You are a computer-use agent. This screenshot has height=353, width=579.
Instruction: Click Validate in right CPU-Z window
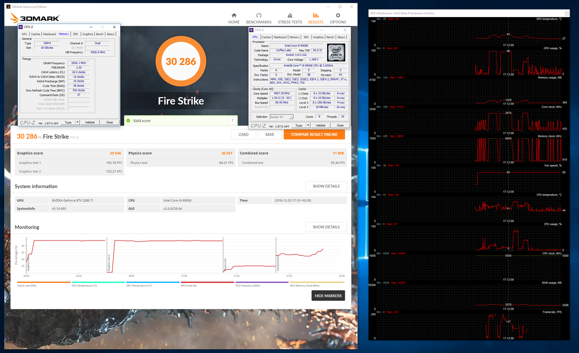[x=321, y=125]
